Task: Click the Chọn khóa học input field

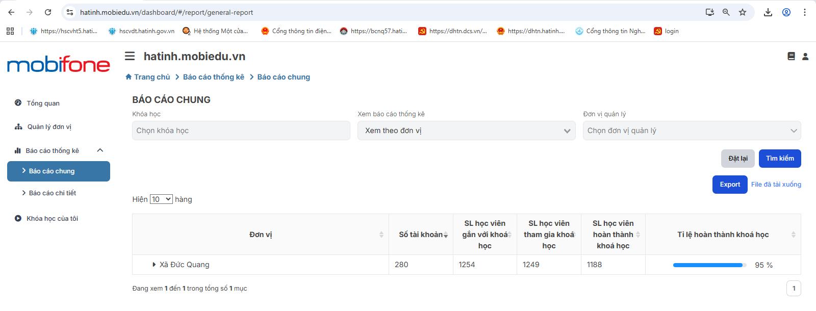Action: pyautogui.click(x=241, y=131)
